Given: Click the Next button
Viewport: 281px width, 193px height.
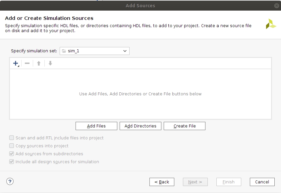Looking at the screenshot, I should (195, 182).
